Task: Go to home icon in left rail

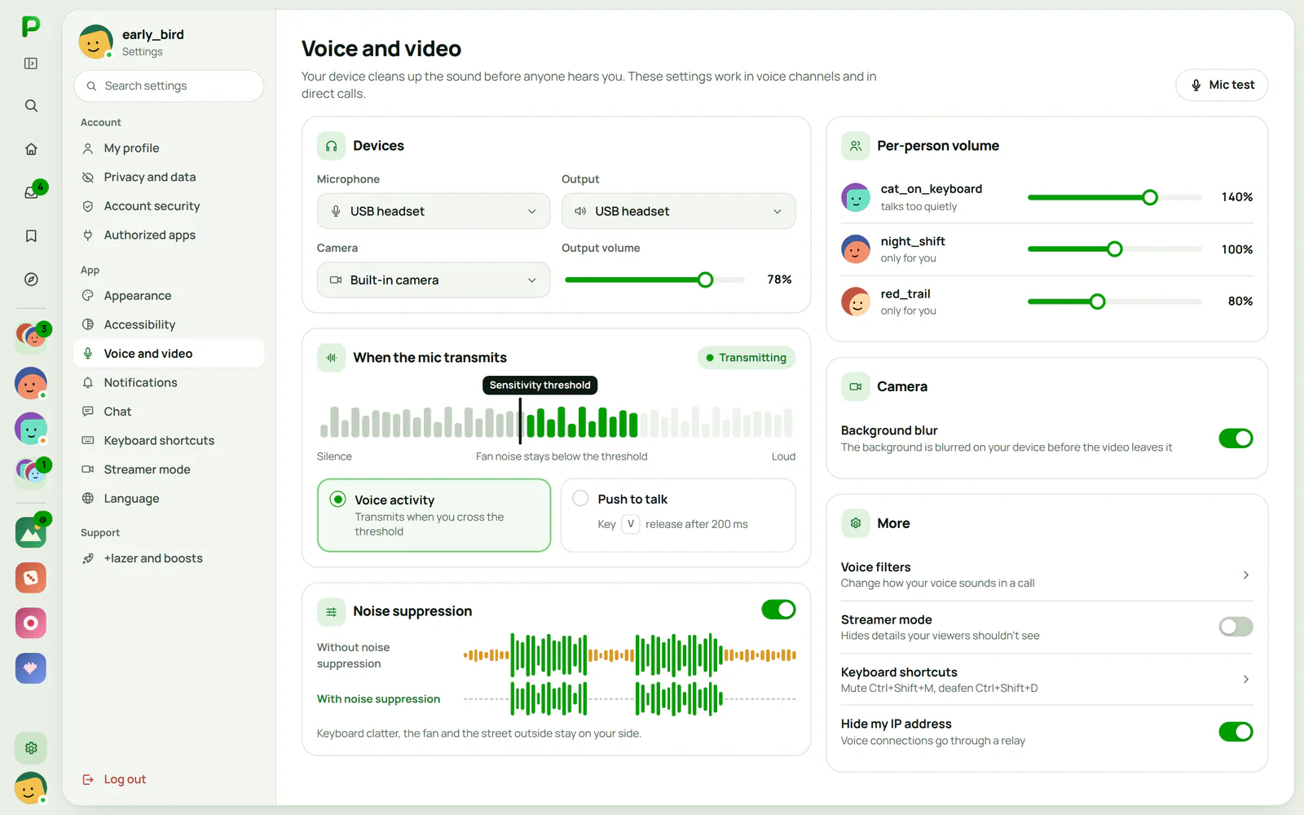Action: (x=31, y=149)
